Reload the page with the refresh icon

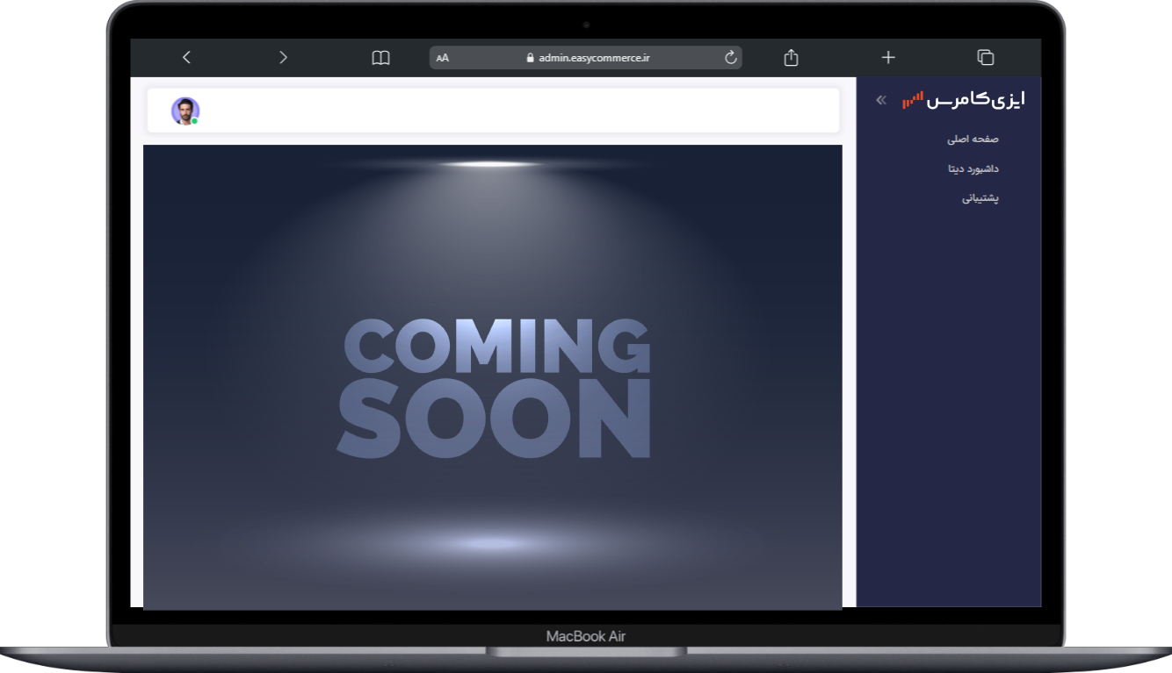730,57
